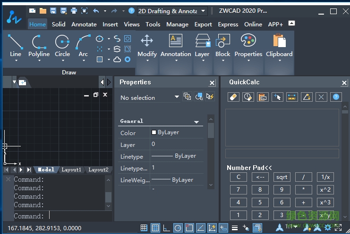This screenshot has height=234, width=350.
Task: Click in the Command input line
Action: click(76, 216)
